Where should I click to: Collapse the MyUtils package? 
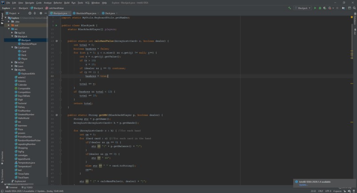12,70
